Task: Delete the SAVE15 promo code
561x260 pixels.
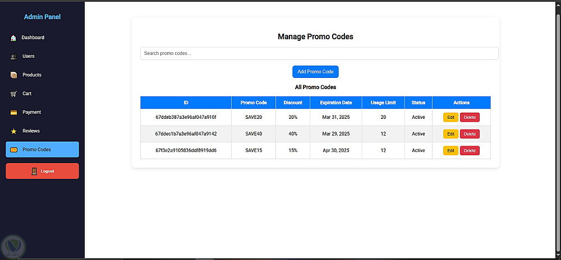Action: [470, 151]
